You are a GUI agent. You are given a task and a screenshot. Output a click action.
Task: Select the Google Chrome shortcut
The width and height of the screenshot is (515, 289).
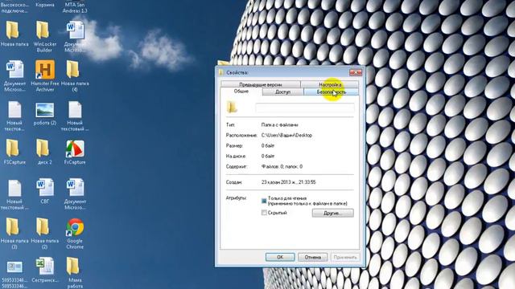[75, 227]
